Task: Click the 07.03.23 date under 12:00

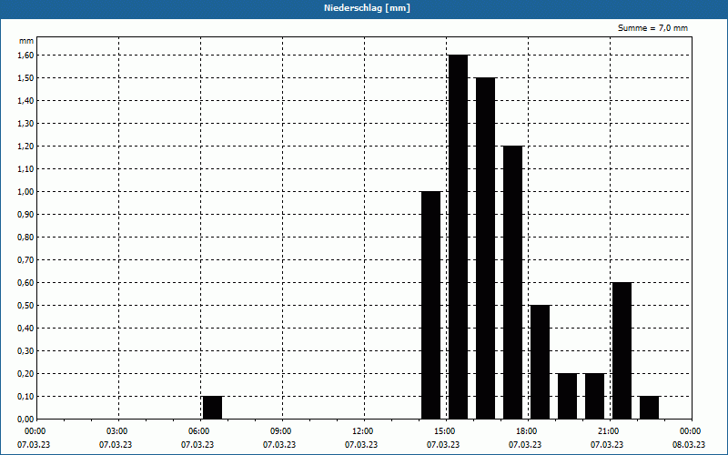Action: [361, 445]
